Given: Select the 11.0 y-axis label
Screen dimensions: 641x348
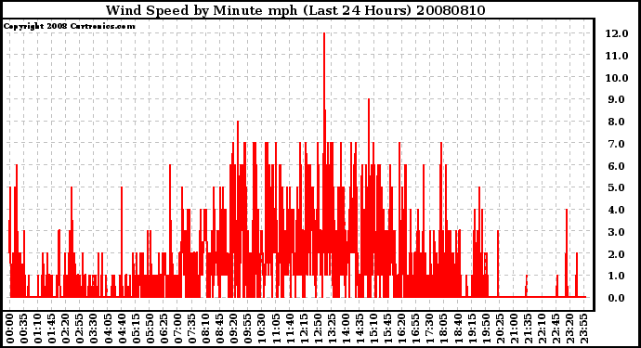Looking at the screenshot, I should click(617, 56).
